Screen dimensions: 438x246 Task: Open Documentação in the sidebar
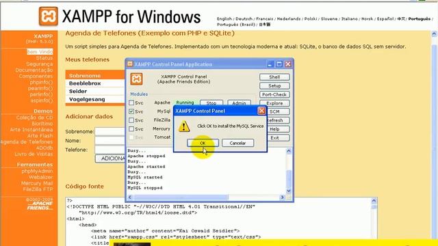click(x=34, y=70)
